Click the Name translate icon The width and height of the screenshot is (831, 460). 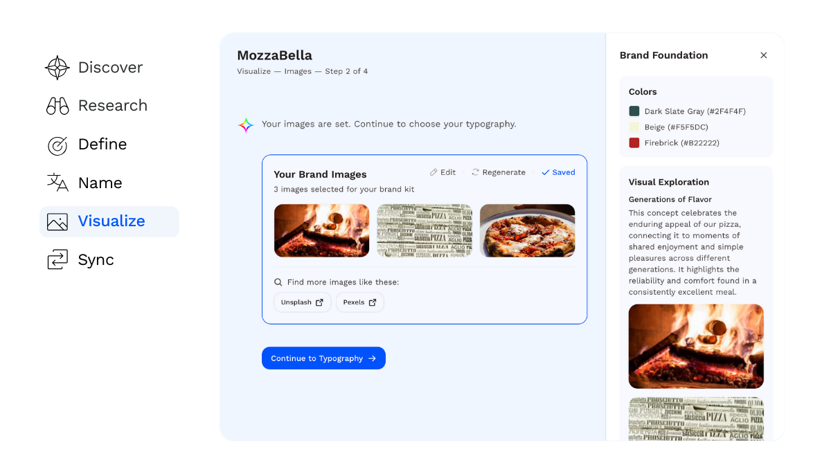tap(57, 183)
